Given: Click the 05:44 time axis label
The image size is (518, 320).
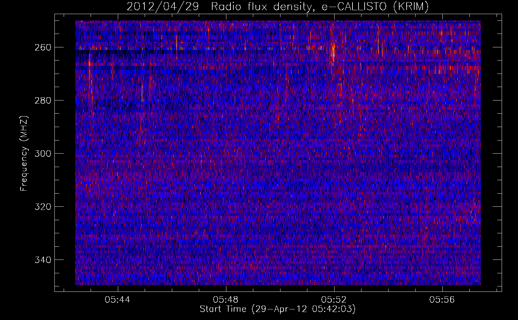Looking at the screenshot, I should pos(117,300).
